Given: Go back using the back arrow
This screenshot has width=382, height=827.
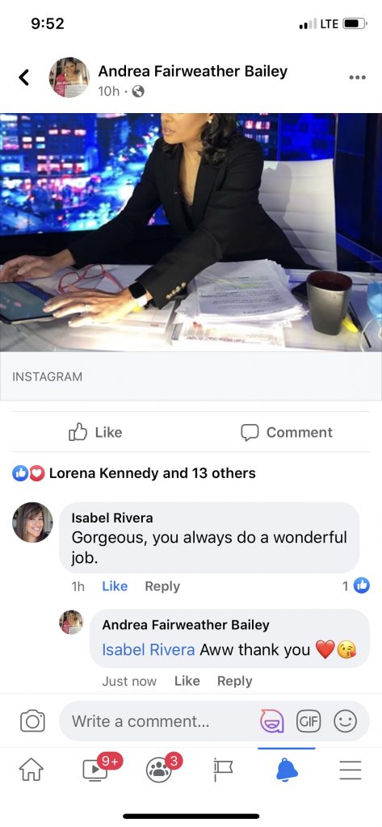Looking at the screenshot, I should point(23,77).
